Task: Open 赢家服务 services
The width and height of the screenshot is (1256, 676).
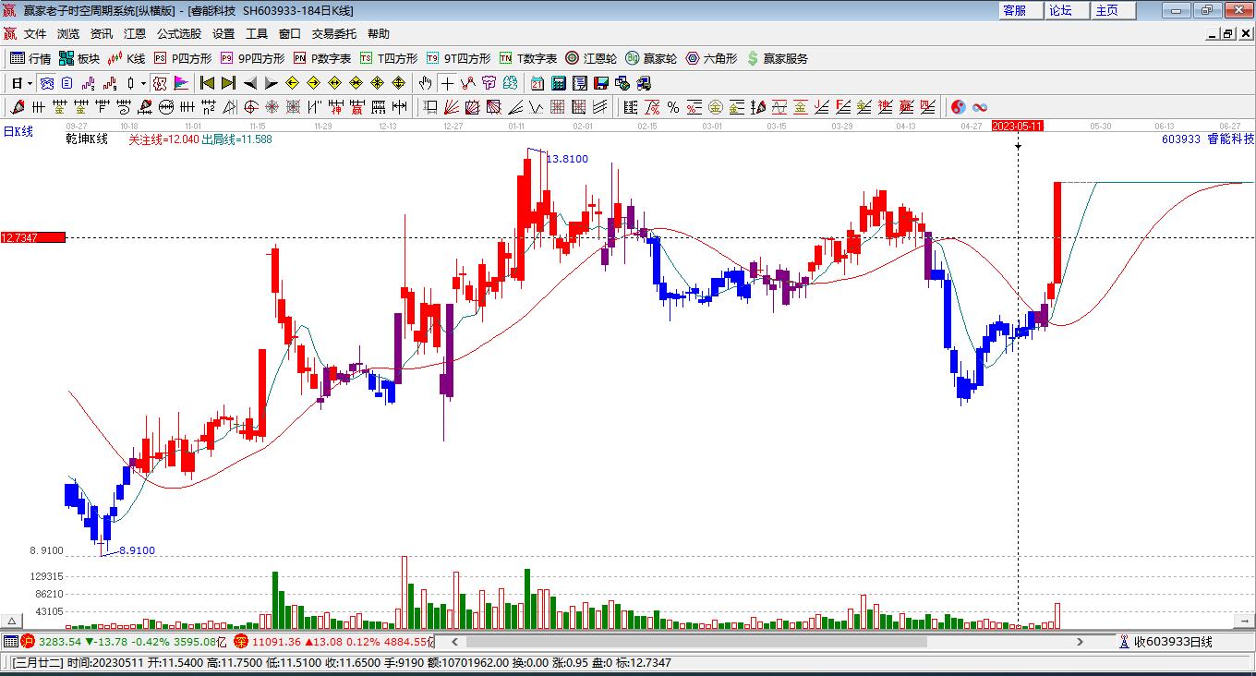Action: 777,58
